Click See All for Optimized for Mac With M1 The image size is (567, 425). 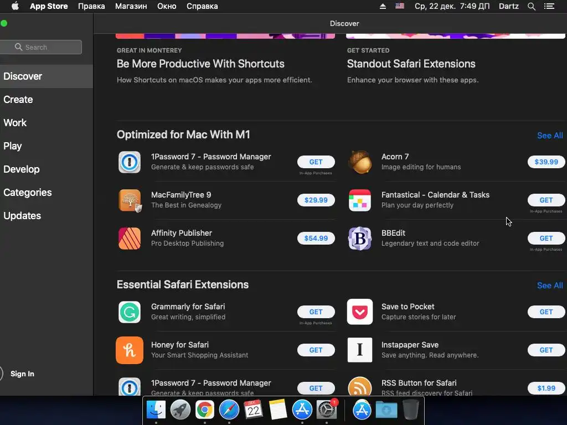[550, 136]
